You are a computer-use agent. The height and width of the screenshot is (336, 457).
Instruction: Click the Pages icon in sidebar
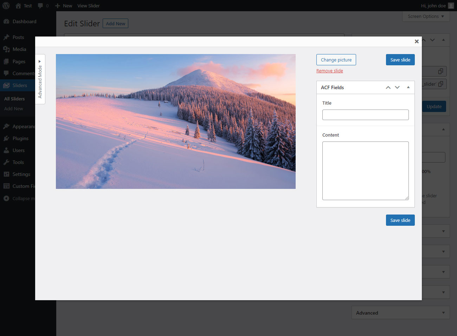6,61
